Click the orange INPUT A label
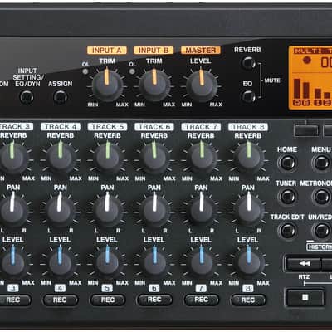 (x=107, y=51)
